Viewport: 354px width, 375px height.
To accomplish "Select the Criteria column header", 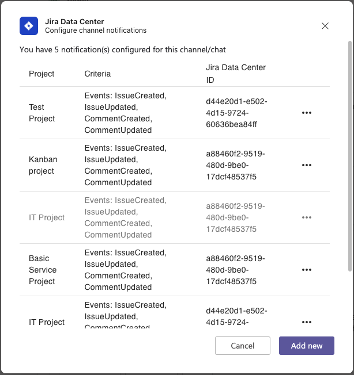I will pos(97,74).
